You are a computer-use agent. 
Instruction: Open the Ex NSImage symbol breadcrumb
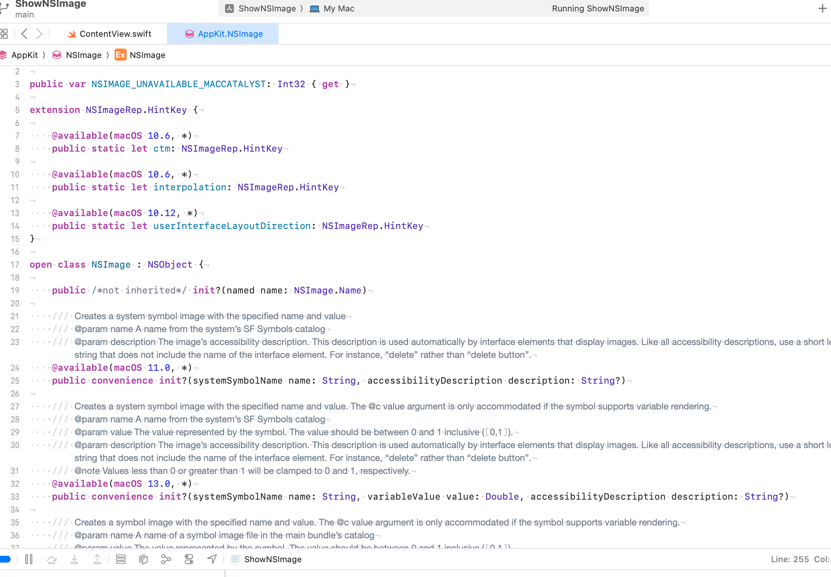140,55
